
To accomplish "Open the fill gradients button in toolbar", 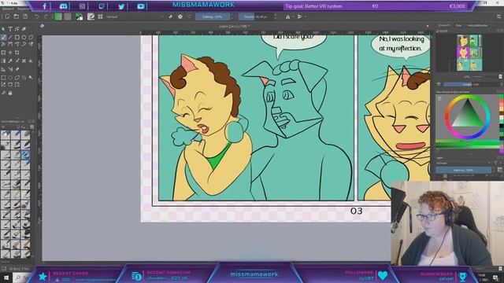I will click(x=57, y=17).
